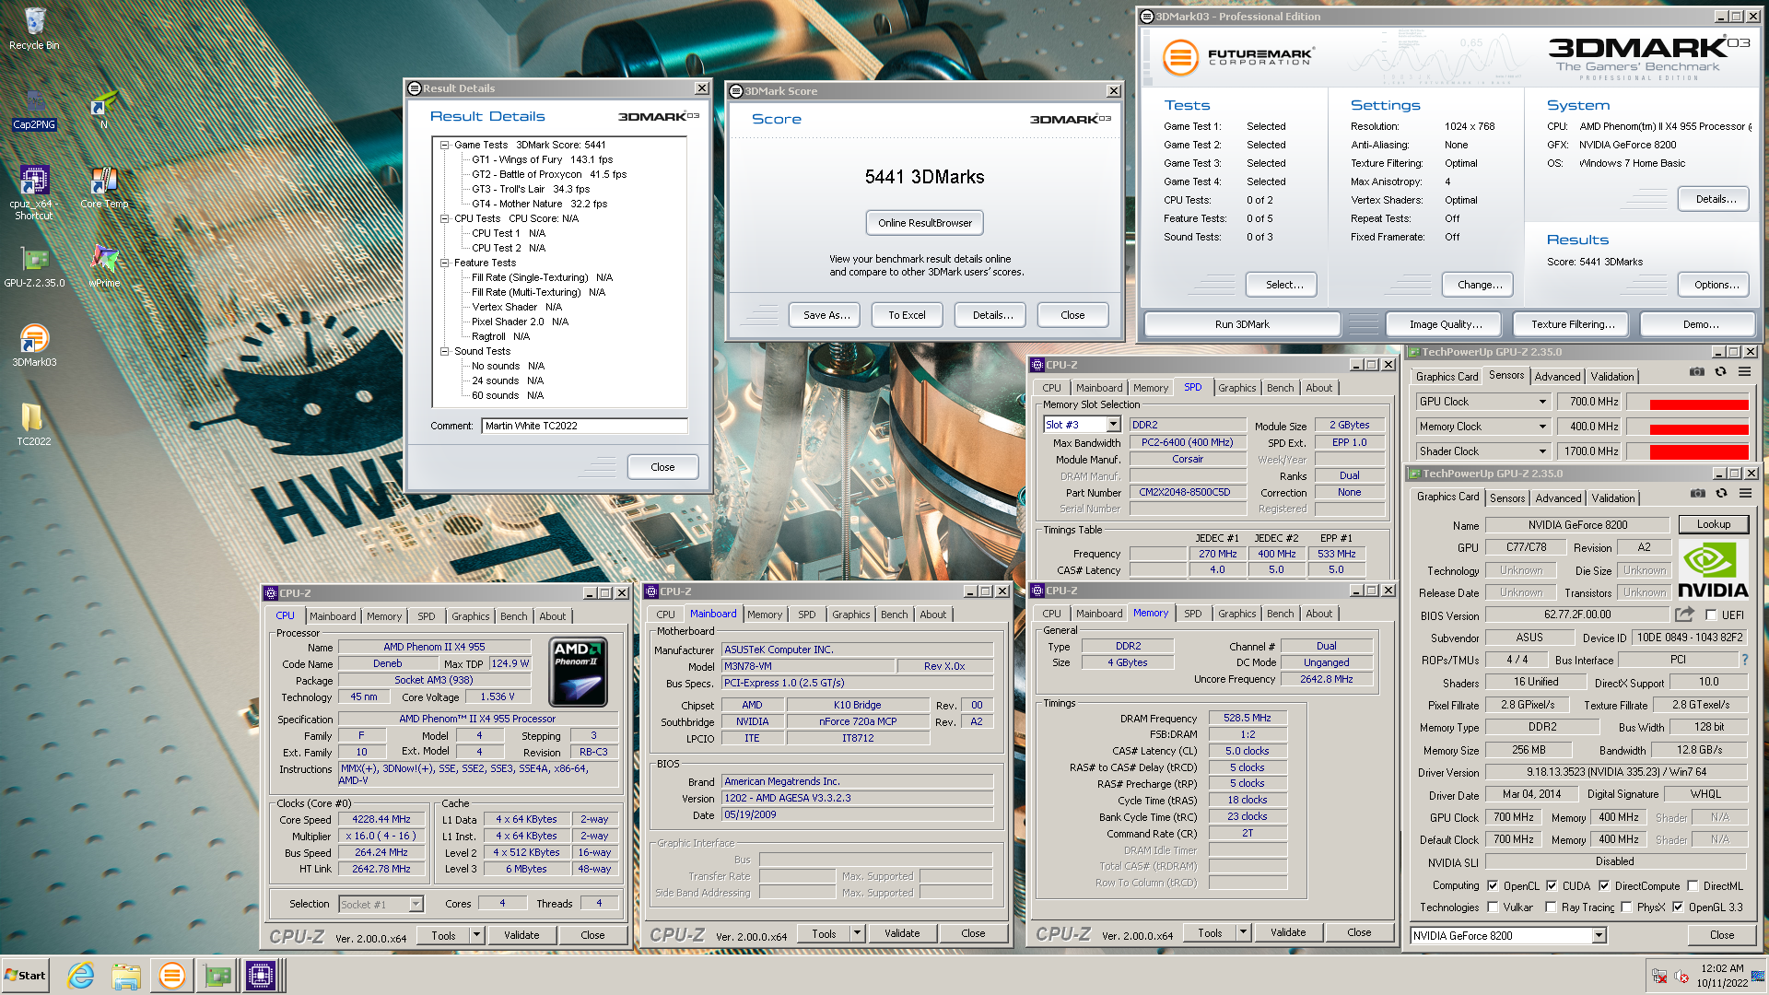Switch to Validation tab in GPU-Z Graphics Card window
The image size is (1769, 995).
click(1613, 497)
